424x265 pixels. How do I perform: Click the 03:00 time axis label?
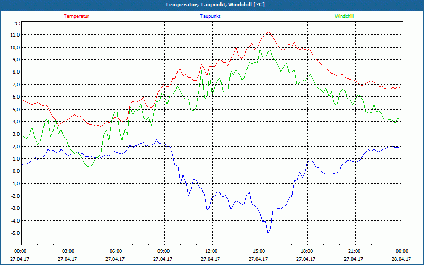click(x=69, y=251)
